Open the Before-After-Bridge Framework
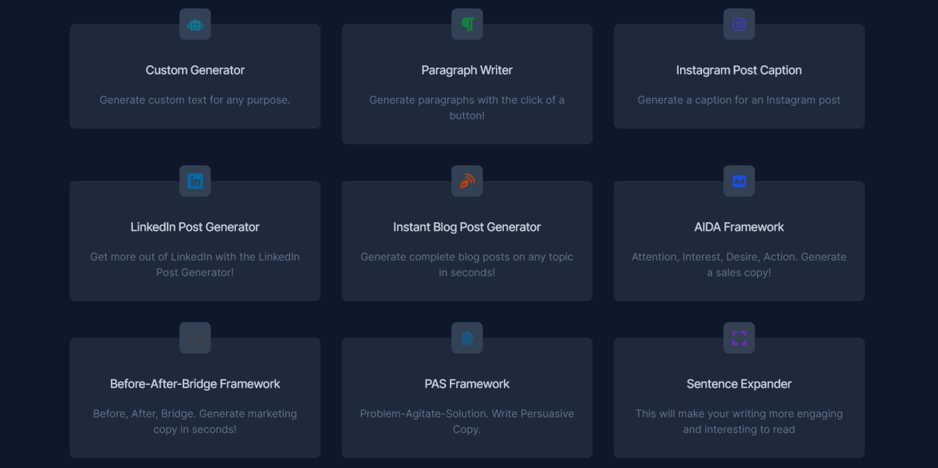Image resolution: width=938 pixels, height=468 pixels. (x=195, y=398)
